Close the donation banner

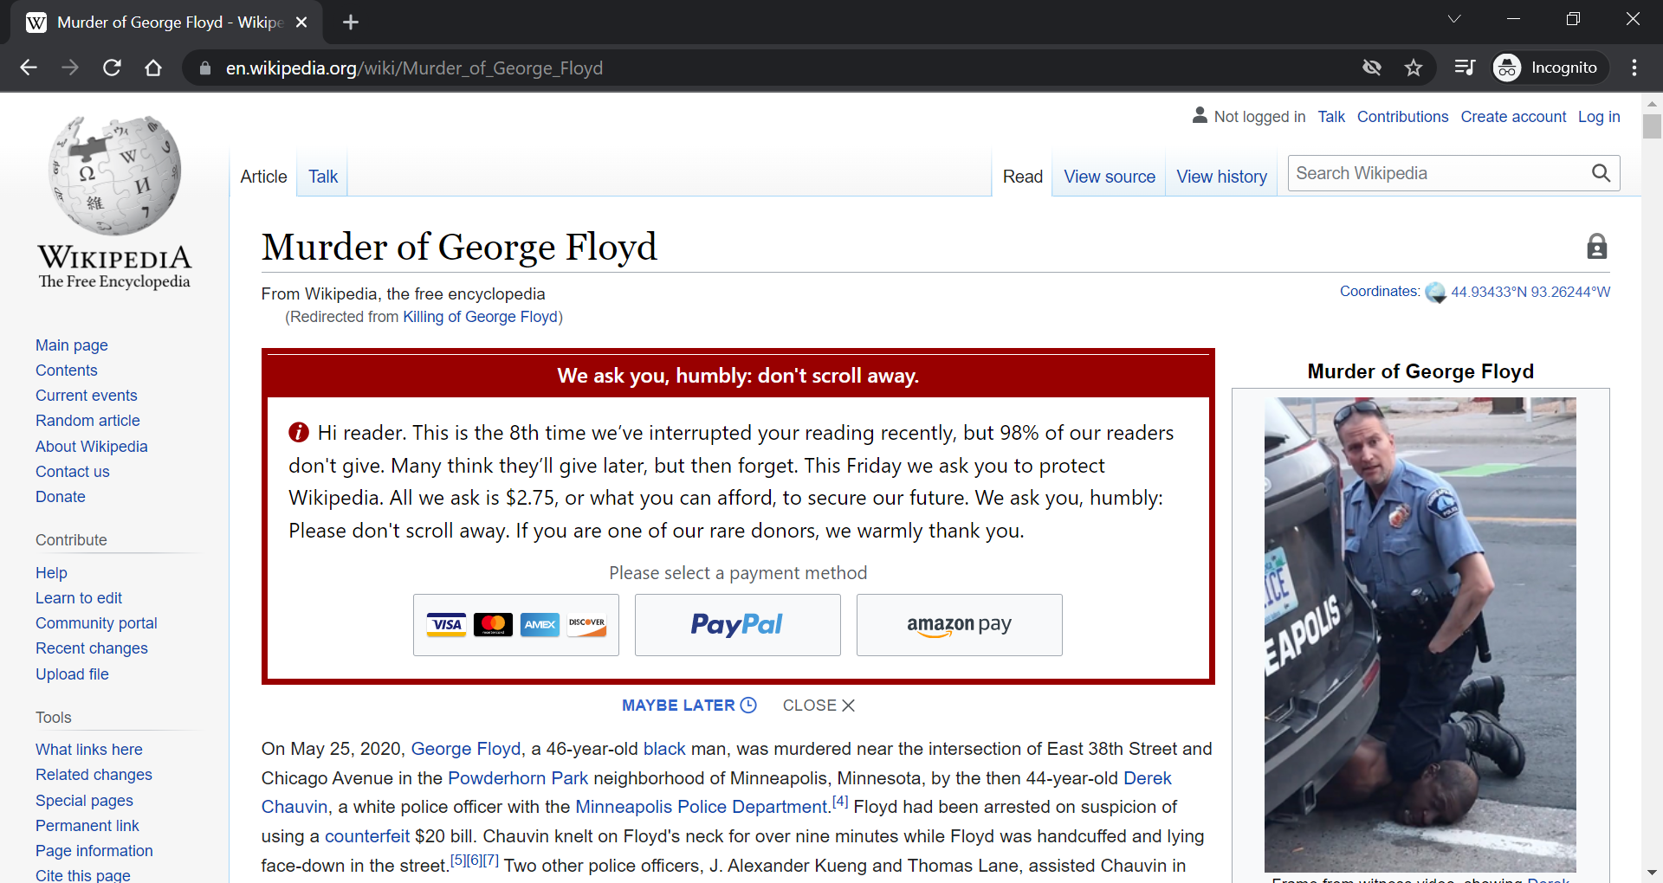[819, 706]
